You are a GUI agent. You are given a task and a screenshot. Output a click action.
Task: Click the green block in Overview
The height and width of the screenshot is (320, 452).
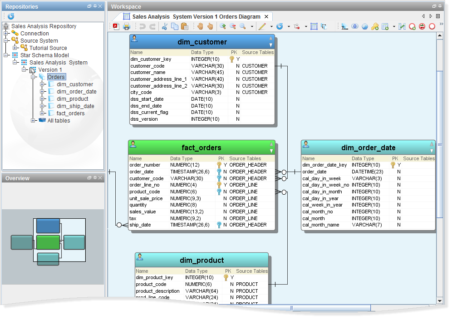point(48,242)
